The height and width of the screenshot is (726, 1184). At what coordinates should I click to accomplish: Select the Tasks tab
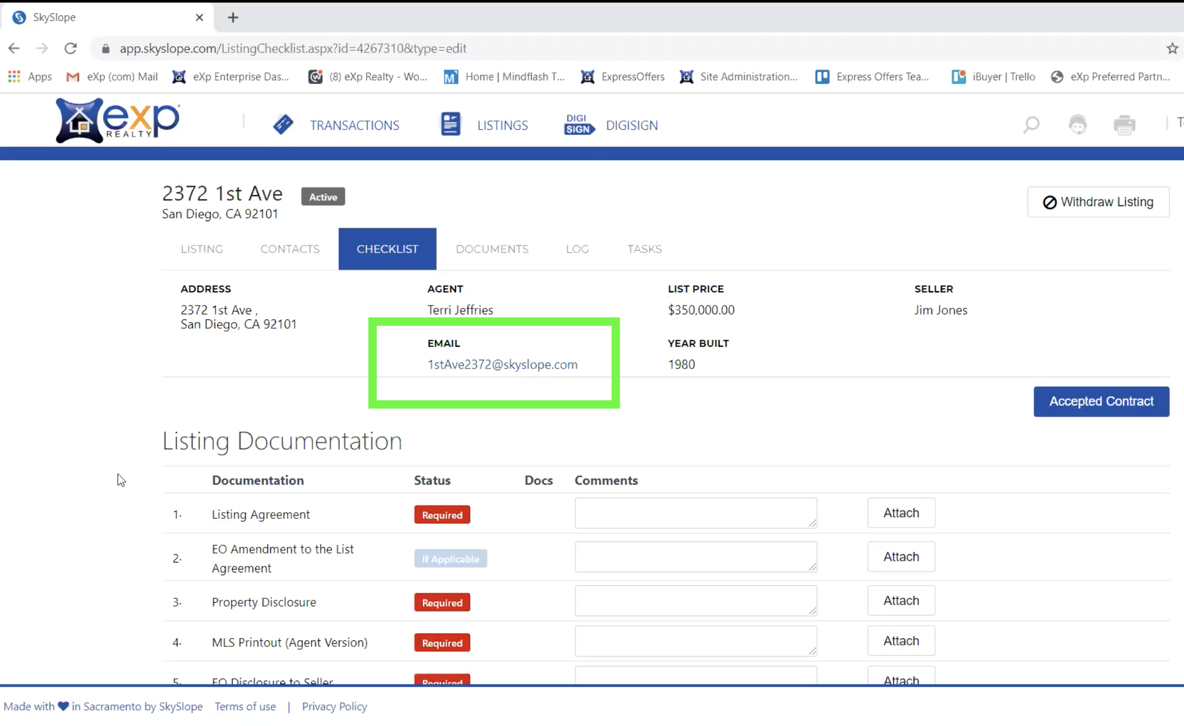pyautogui.click(x=644, y=249)
